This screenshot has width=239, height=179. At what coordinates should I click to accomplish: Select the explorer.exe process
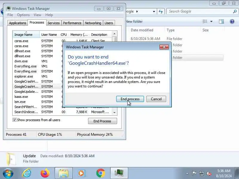(x=38, y=76)
